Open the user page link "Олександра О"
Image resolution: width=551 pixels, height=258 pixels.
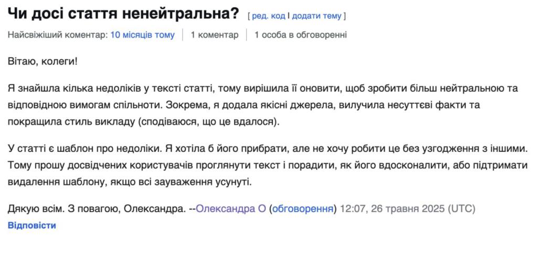coord(231,209)
